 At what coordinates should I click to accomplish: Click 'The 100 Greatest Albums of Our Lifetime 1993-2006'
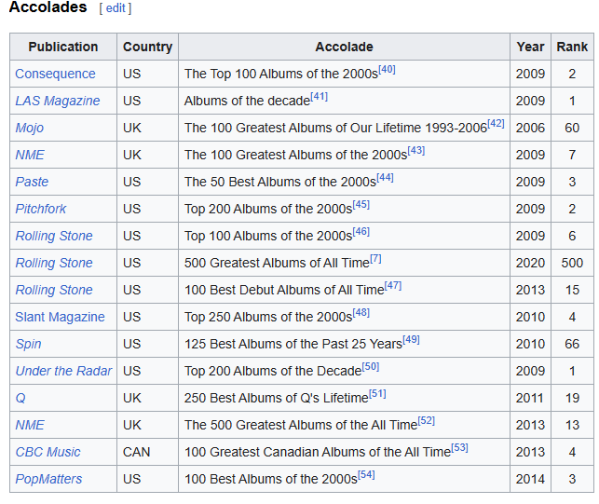tap(335, 128)
